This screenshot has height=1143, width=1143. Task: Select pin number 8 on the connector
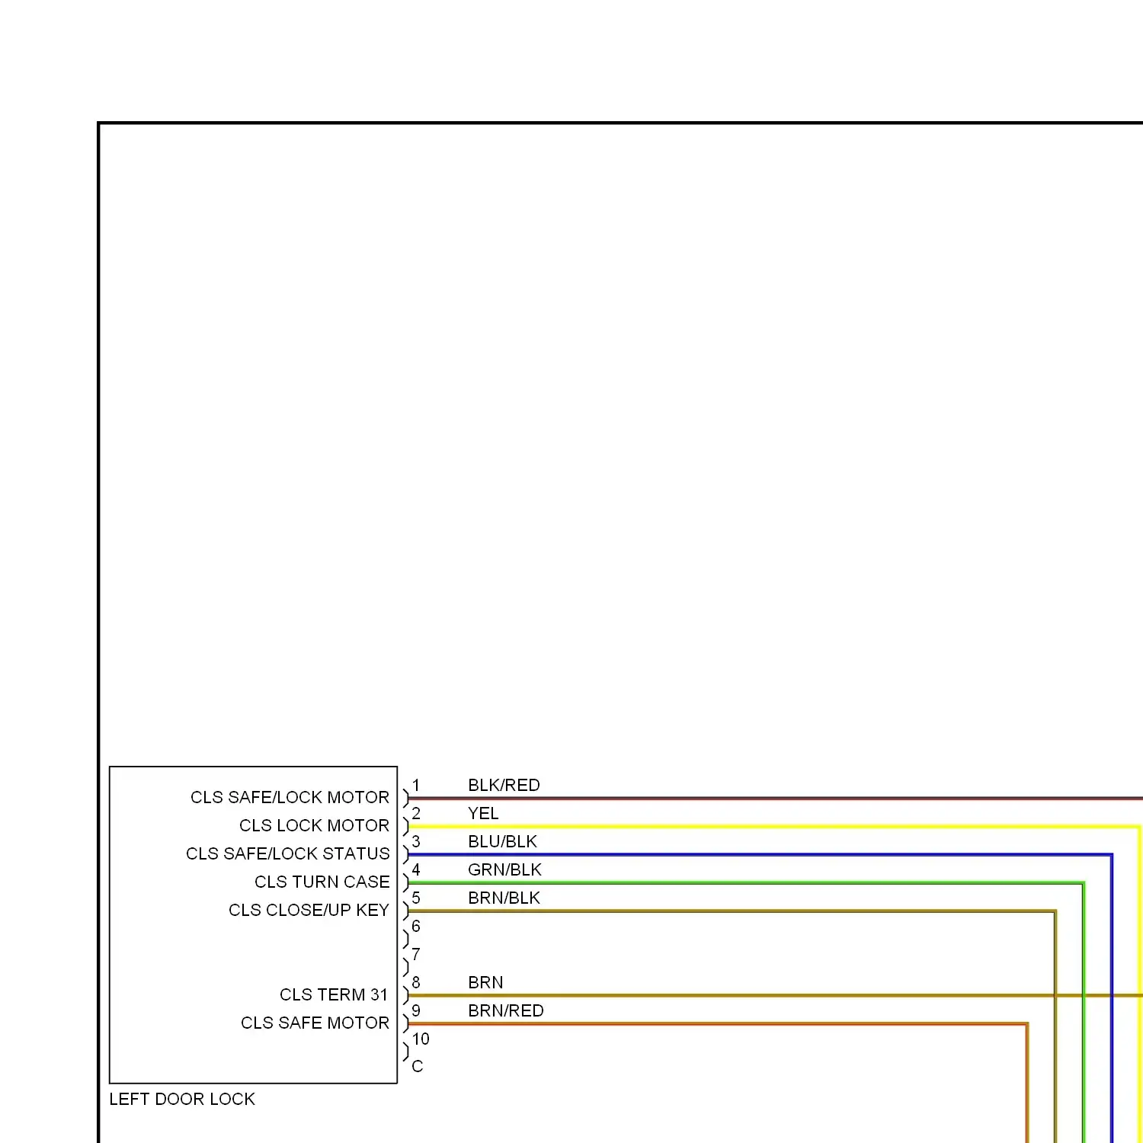tap(416, 982)
